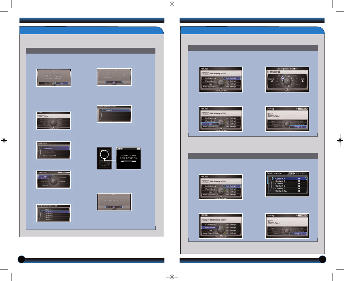344x281 pixels.
Task: Click Yes in the confirmation dialog
Action: [46, 83]
